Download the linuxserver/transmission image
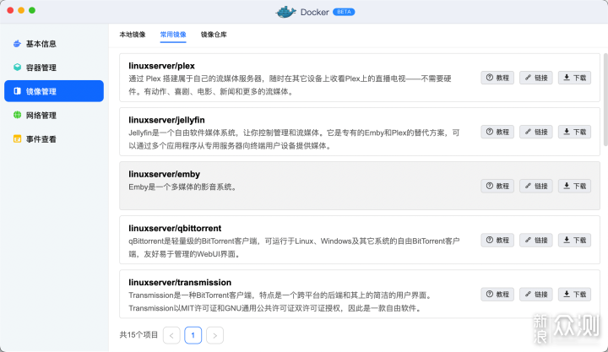 coord(575,295)
